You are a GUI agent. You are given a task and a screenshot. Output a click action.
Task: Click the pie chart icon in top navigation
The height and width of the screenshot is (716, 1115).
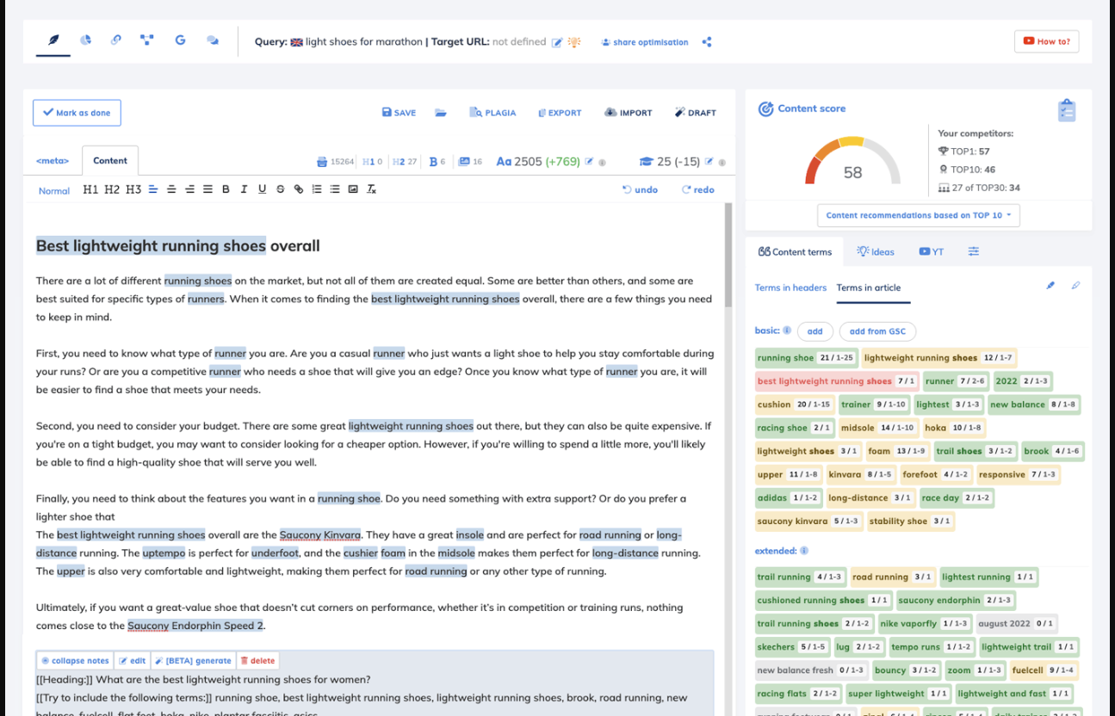85,40
